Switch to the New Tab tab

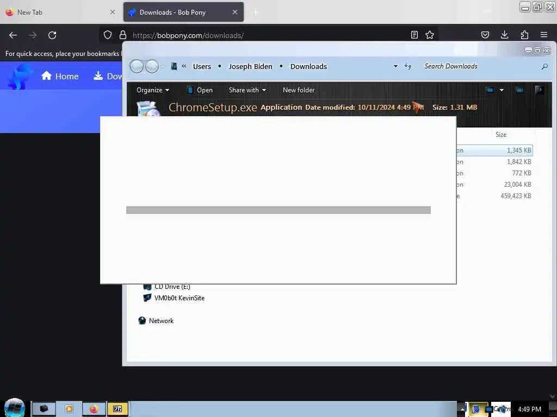[x=60, y=12]
